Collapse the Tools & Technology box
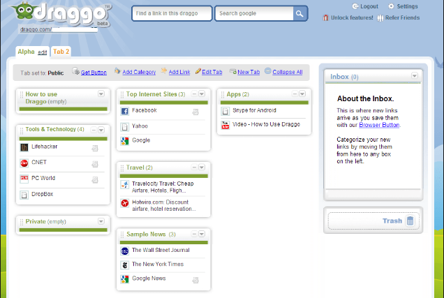Screen dimensions: 444x298 pyautogui.click(x=94, y=130)
